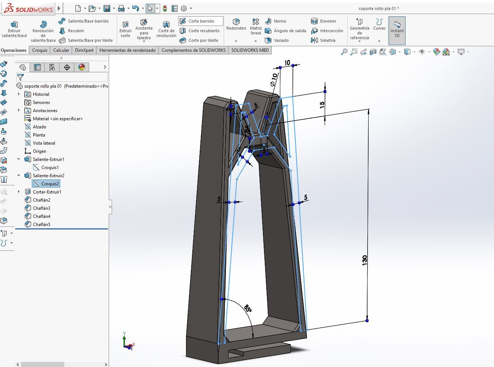Collapse the Saliente-Extruir2 feature
This screenshot has height=367, width=494.
tap(19, 175)
